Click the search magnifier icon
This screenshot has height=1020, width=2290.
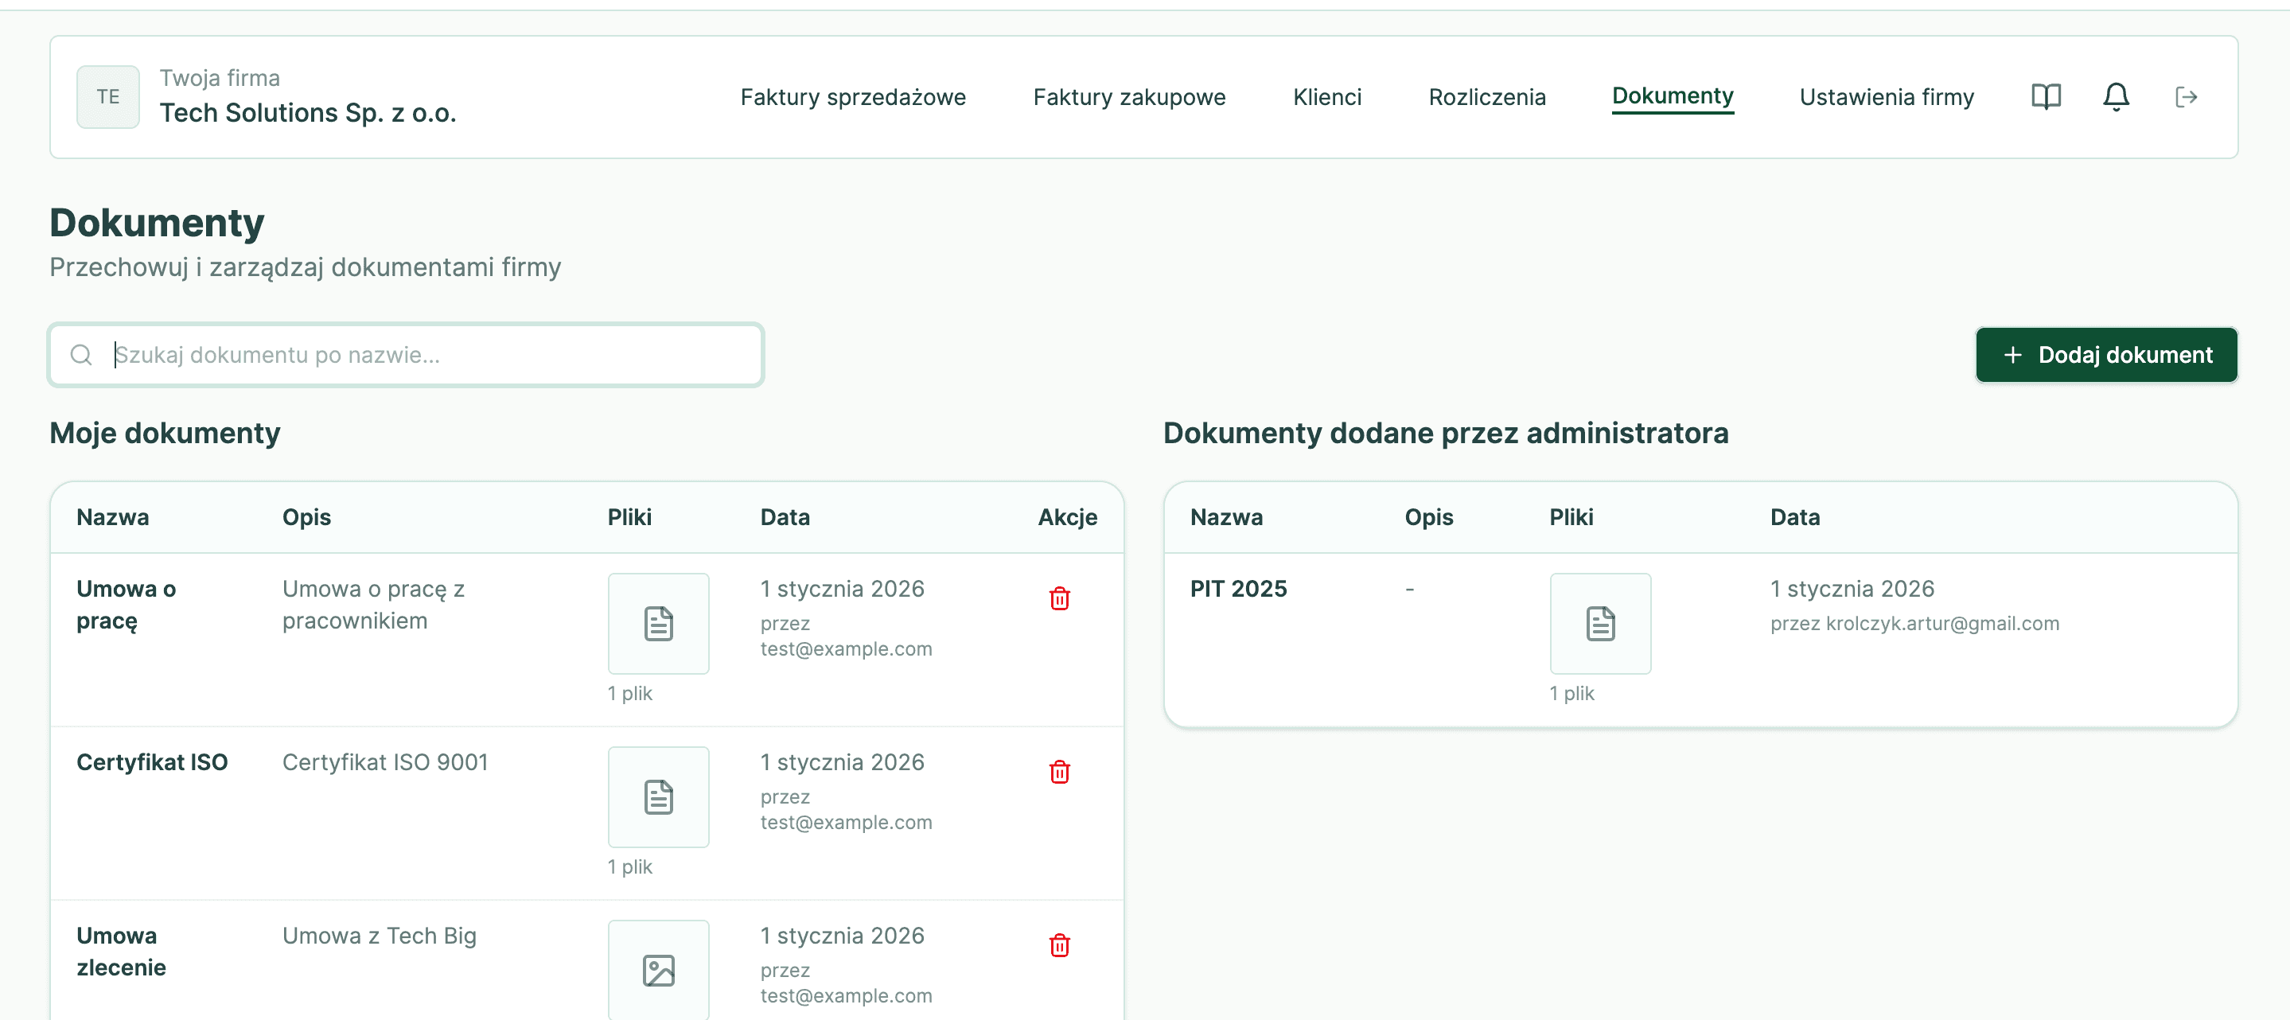point(81,355)
